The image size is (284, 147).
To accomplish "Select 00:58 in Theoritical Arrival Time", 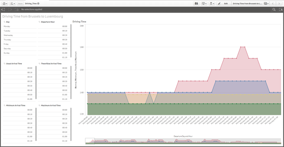I will pos(54,90).
